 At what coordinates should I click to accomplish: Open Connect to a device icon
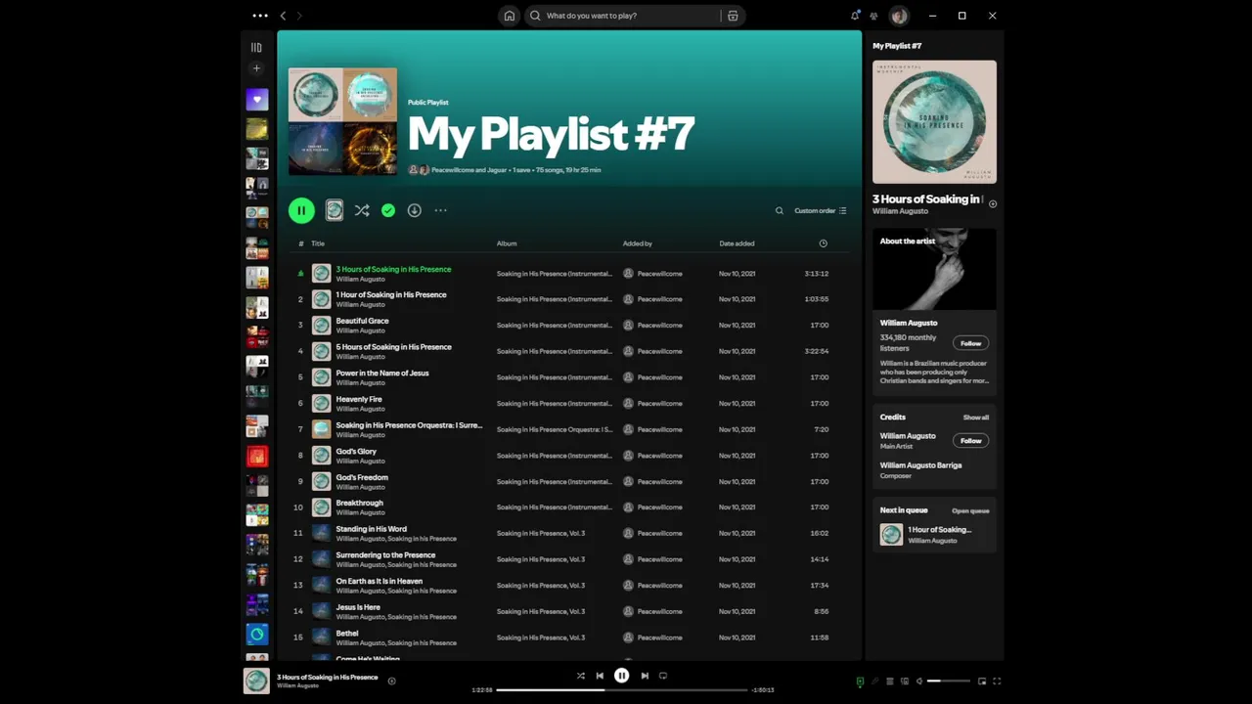(x=905, y=682)
